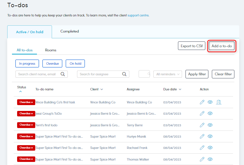Screen dimensions: 244x165
Task: Click edit pencil in Rachael Frank's row
Action: 202,148
